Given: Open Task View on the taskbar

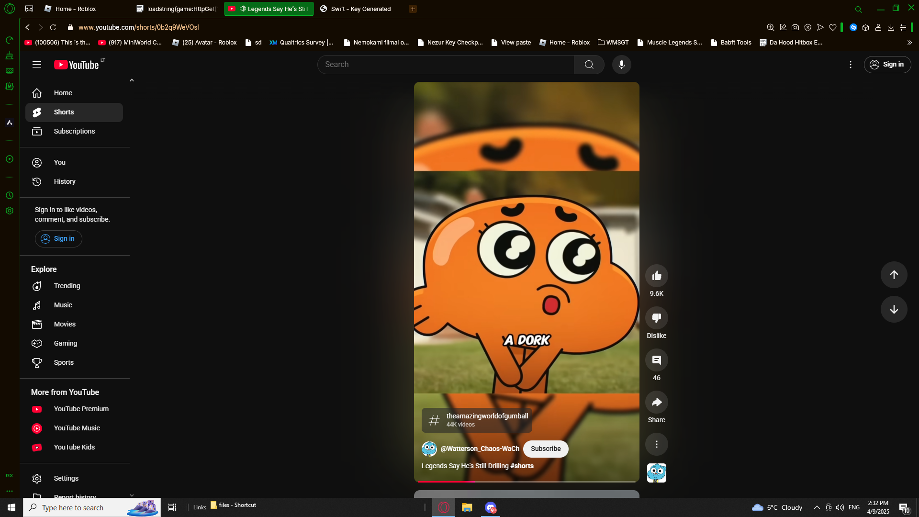Looking at the screenshot, I should pyautogui.click(x=172, y=507).
